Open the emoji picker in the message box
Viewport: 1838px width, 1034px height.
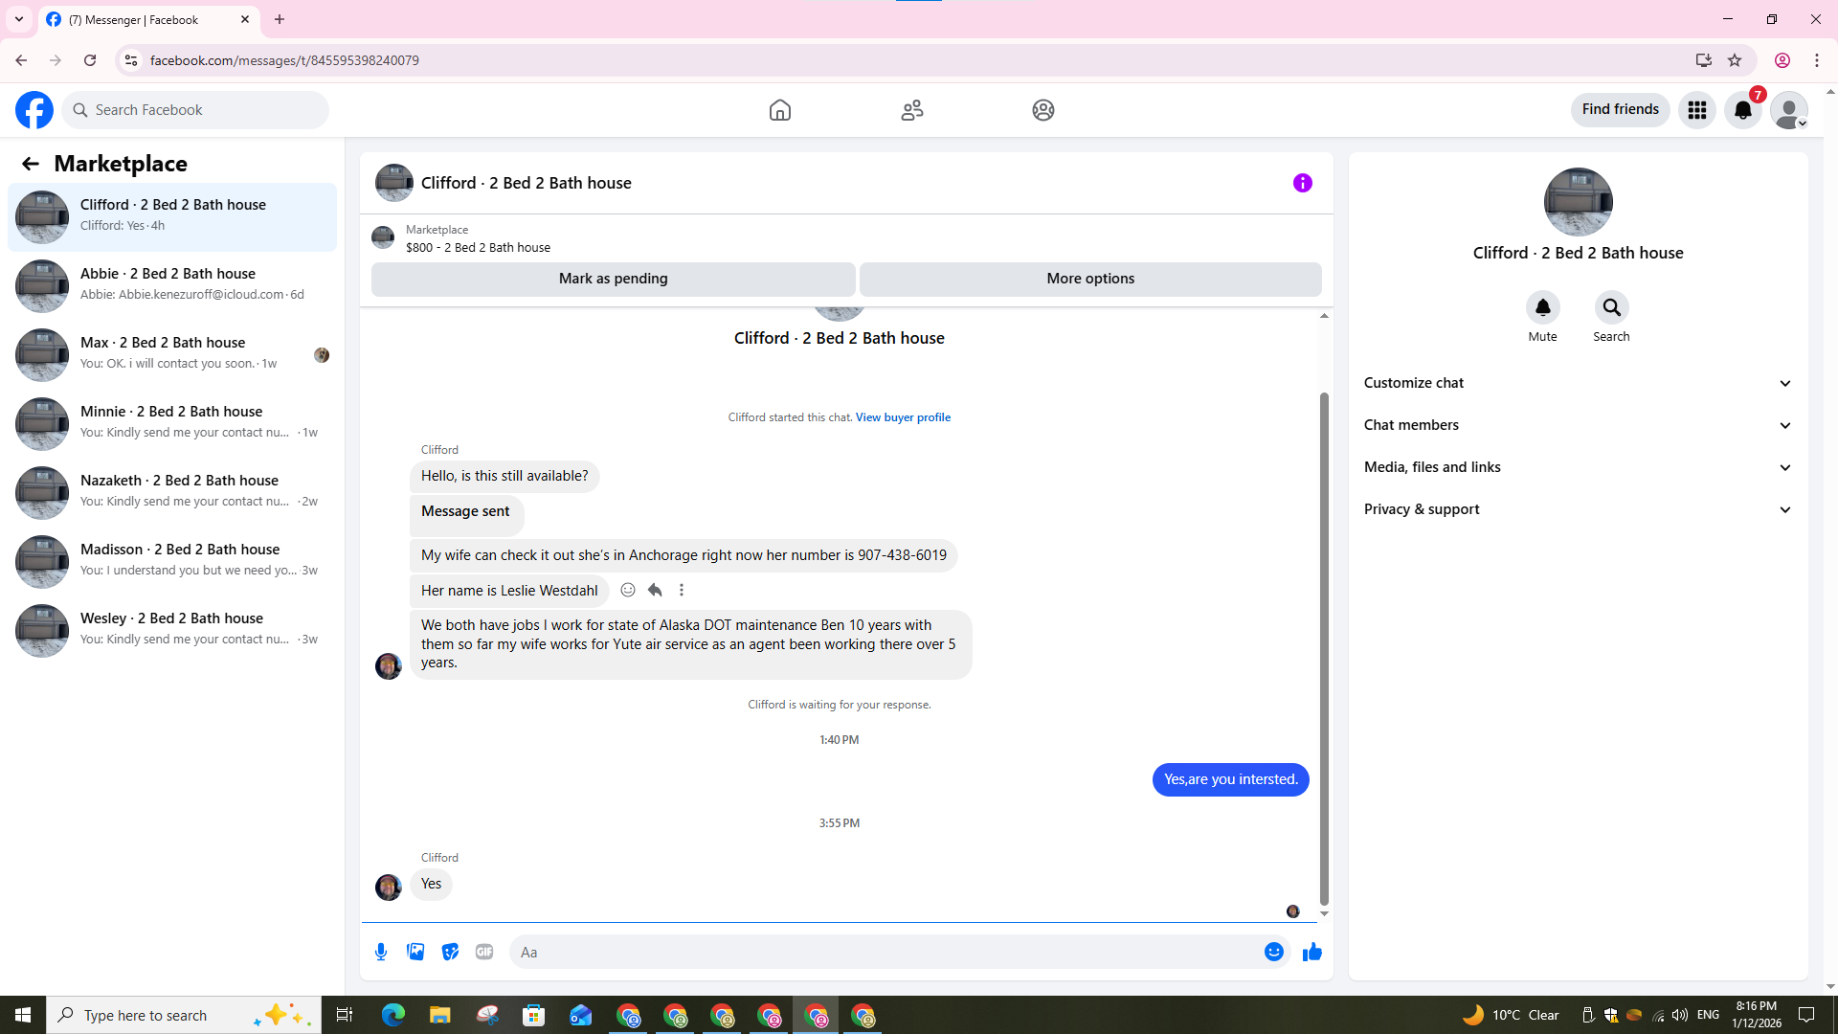coord(1273,952)
